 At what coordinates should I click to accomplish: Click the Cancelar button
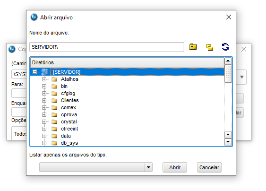coord(209,167)
